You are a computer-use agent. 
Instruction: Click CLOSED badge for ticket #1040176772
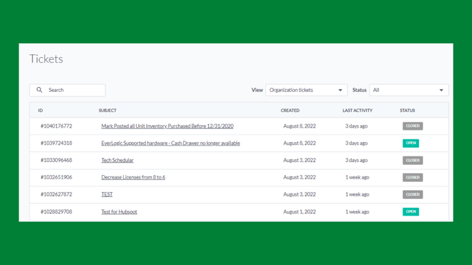413,126
